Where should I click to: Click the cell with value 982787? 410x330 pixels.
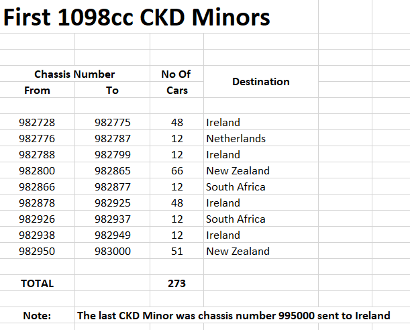tap(113, 138)
